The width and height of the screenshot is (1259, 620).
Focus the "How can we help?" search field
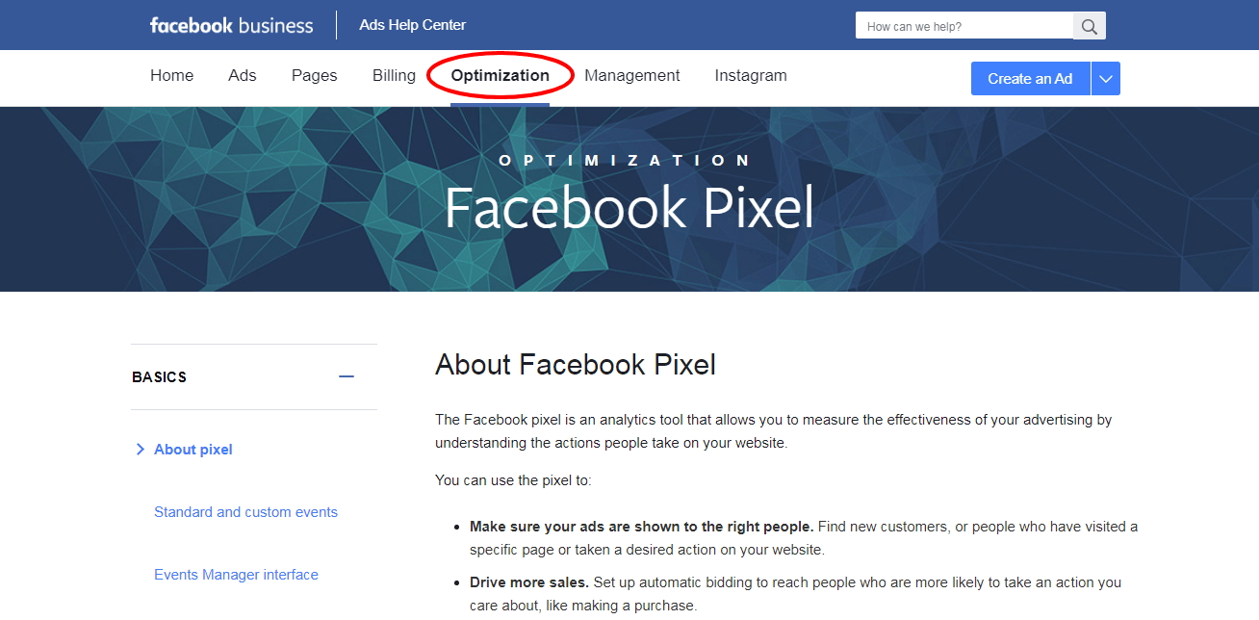964,26
